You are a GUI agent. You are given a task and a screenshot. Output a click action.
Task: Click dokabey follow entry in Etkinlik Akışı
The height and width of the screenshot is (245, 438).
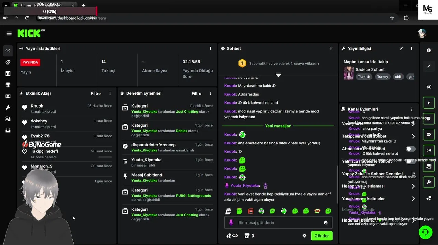click(67, 124)
